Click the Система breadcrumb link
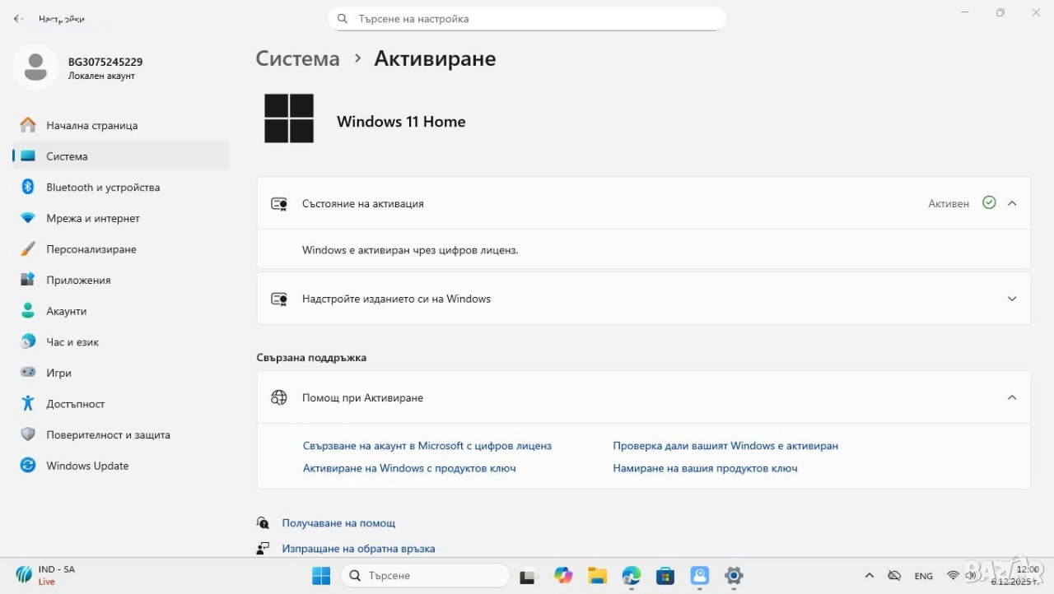 [297, 58]
